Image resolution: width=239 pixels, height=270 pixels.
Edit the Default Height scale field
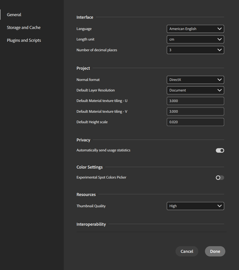point(195,122)
